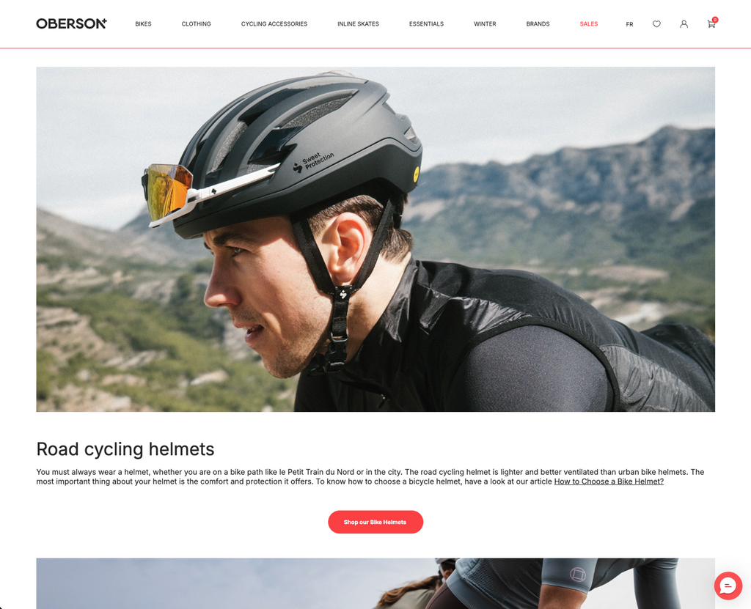Open the Clothing menu

pyautogui.click(x=196, y=24)
